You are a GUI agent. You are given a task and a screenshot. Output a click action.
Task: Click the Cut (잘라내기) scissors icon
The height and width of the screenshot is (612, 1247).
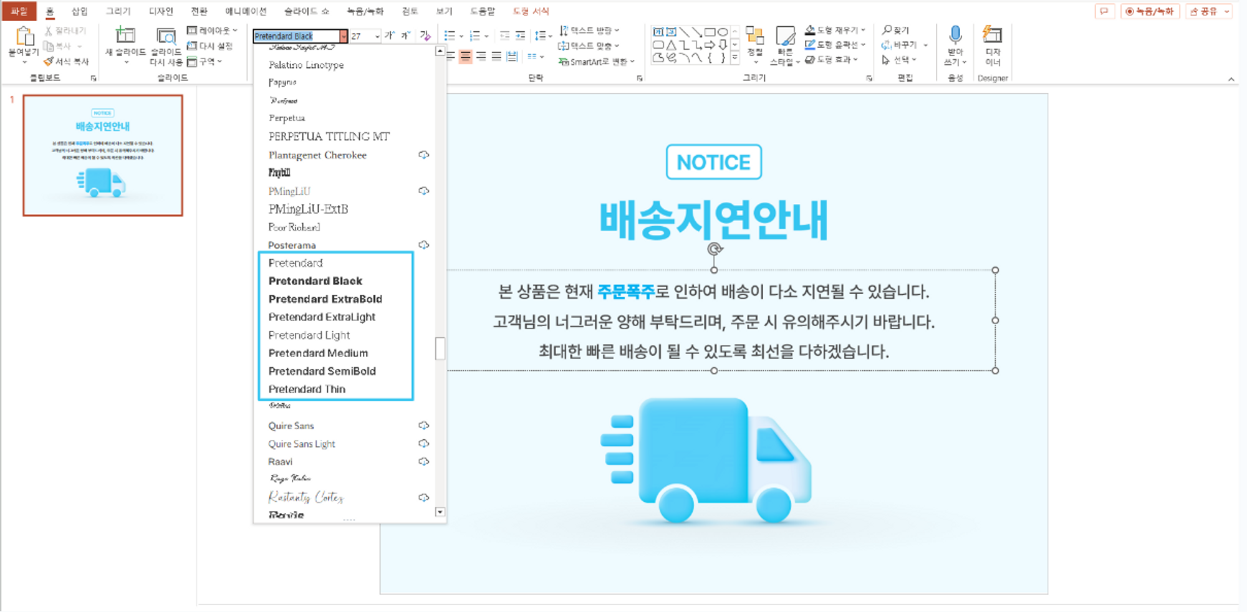click(48, 31)
